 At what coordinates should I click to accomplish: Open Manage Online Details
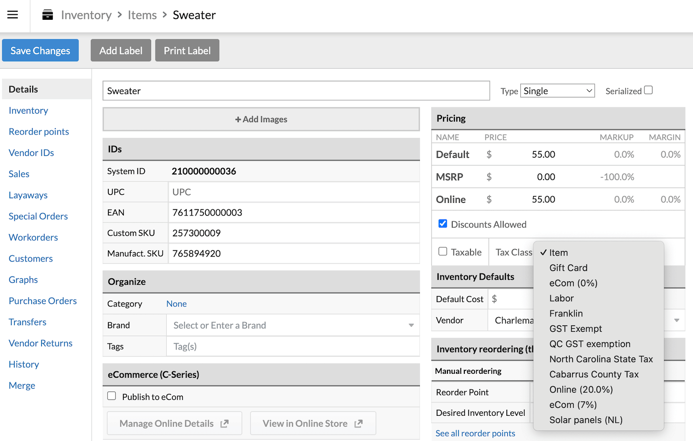[x=174, y=424]
